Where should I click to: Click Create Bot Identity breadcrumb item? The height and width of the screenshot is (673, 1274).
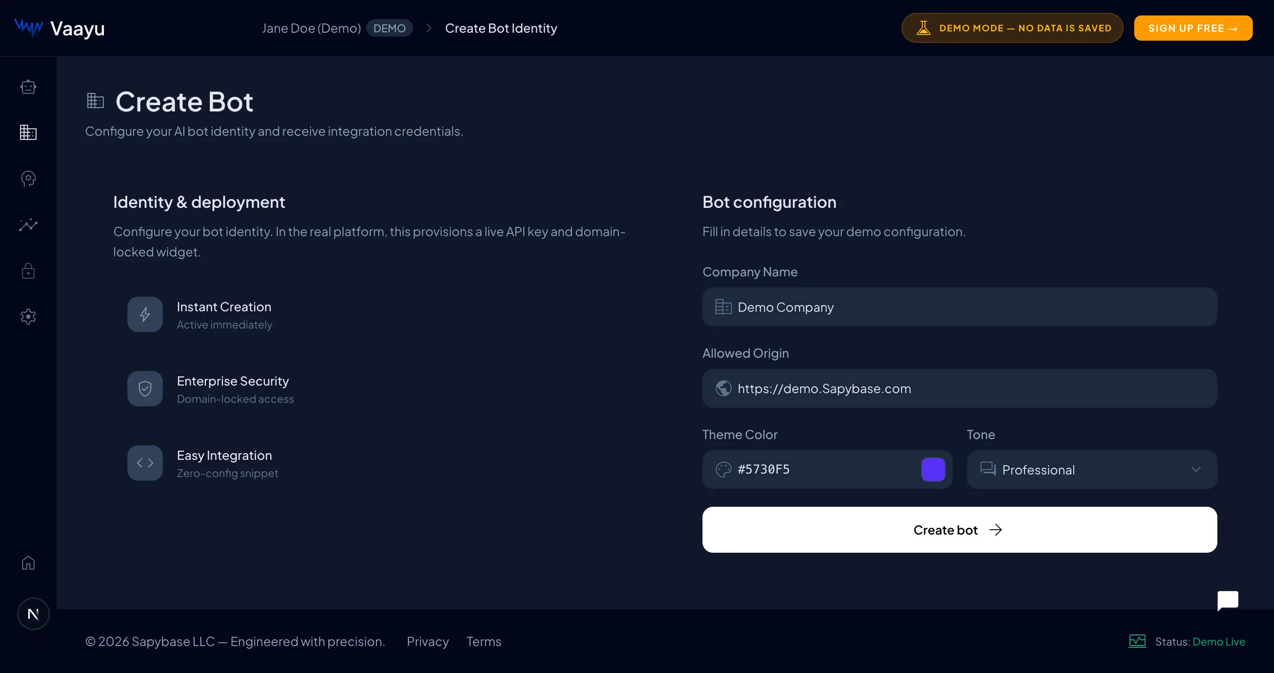click(501, 28)
